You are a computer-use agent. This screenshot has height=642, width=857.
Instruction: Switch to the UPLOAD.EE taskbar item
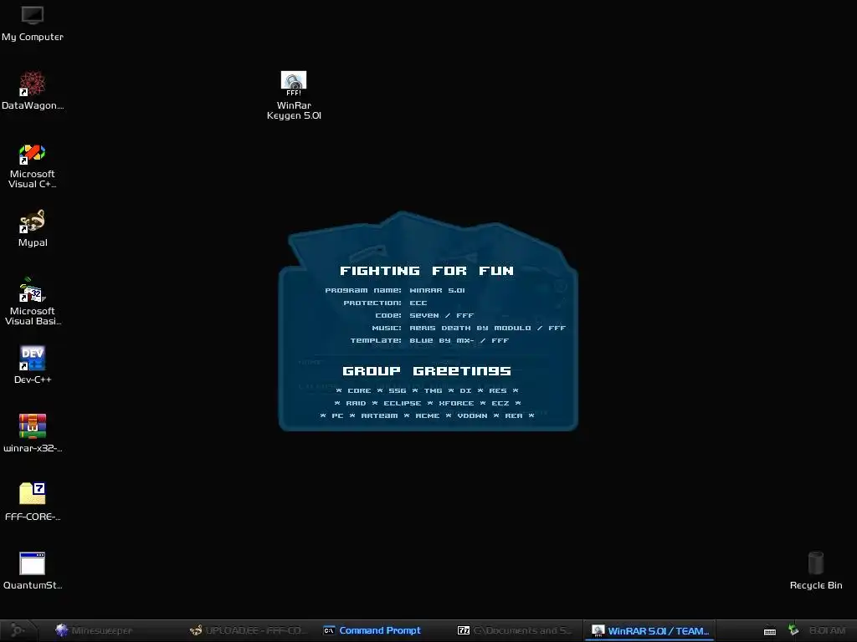tap(249, 630)
